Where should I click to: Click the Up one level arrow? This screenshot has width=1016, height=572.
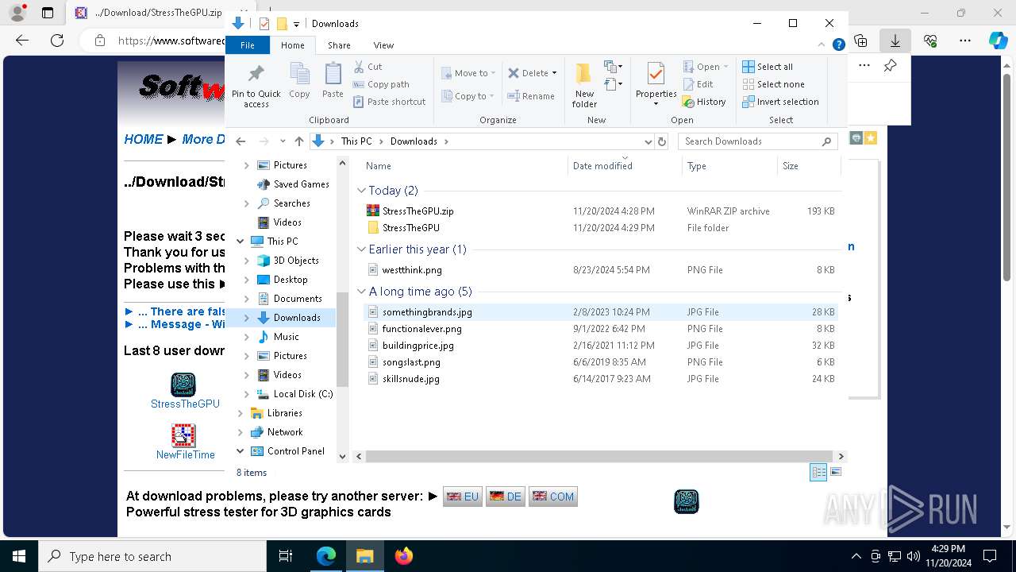click(x=298, y=141)
